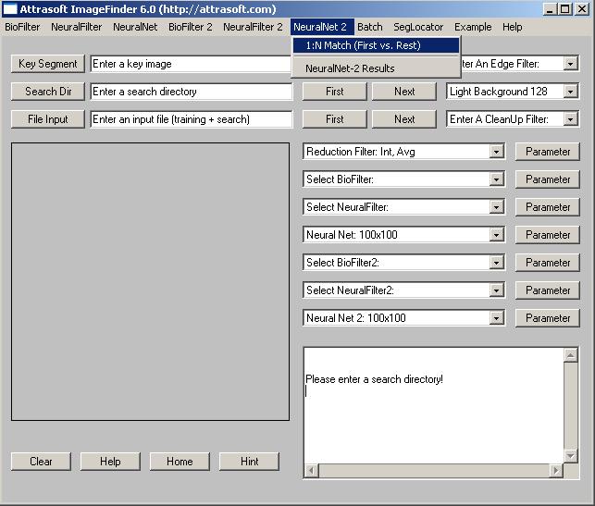
Task: Click the key image text field
Action: (x=191, y=64)
